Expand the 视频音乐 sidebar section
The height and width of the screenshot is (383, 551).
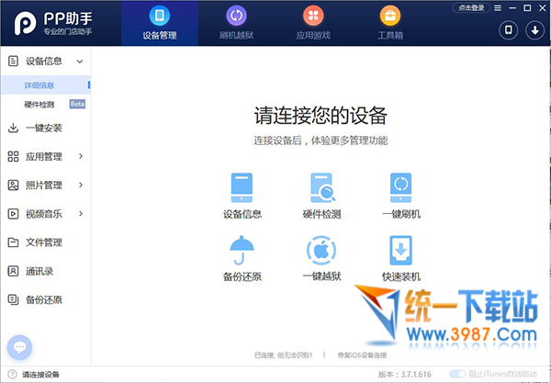pyautogui.click(x=81, y=214)
